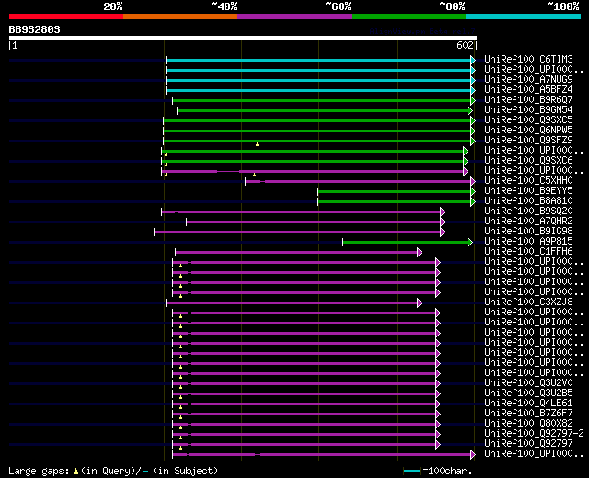Click the ~100% legend percentage label
Viewport: 589px width, 478px height.
[x=563, y=6]
